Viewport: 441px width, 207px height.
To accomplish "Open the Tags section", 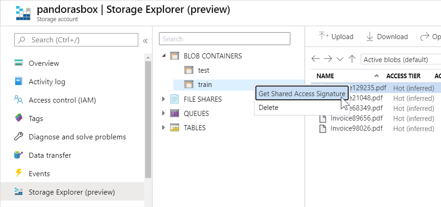I will tap(36, 119).
